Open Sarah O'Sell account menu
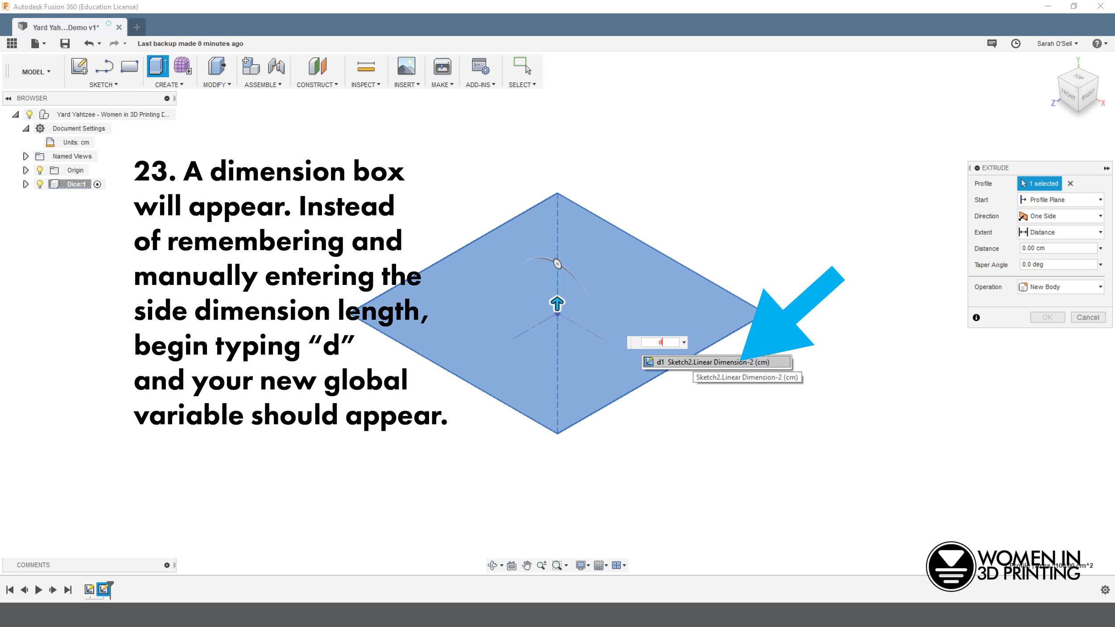This screenshot has height=627, width=1115. coord(1057,44)
